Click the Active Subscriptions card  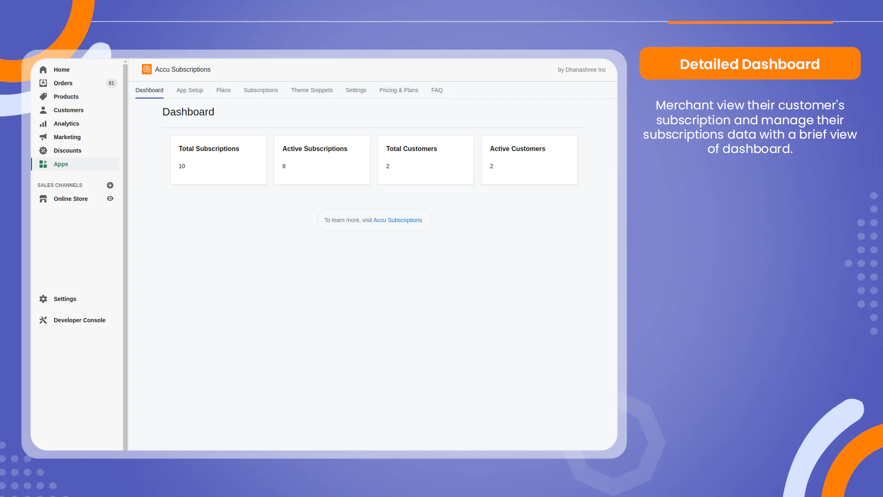(x=322, y=160)
